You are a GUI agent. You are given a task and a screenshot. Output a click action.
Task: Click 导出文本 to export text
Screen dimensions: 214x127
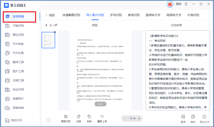(204, 119)
